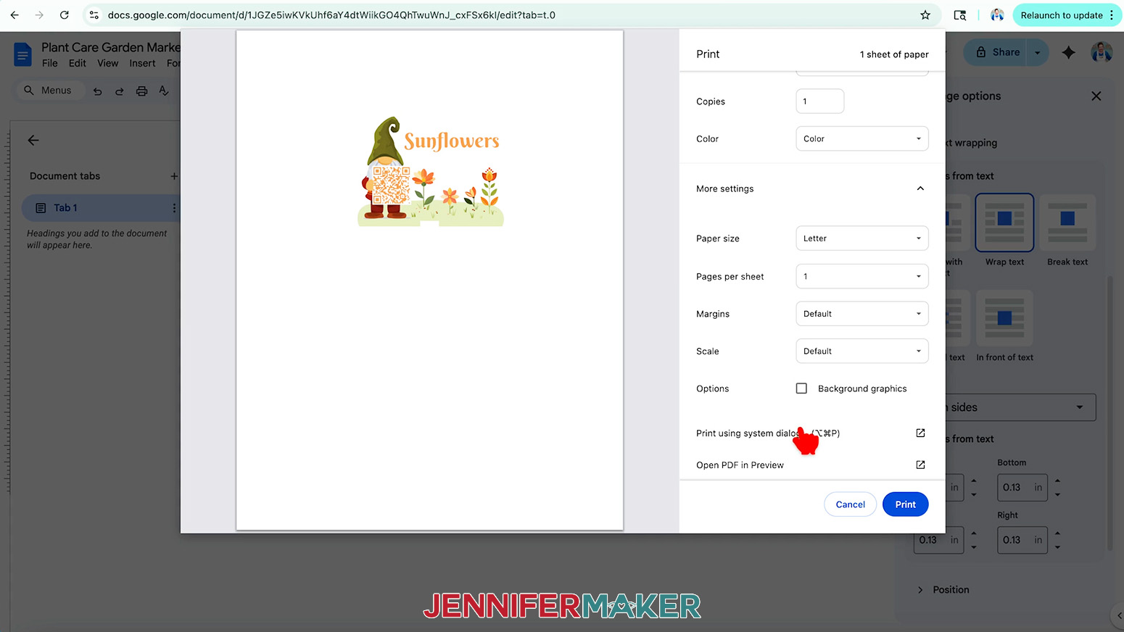Open the Paper size dropdown
1124x632 pixels.
862,238
